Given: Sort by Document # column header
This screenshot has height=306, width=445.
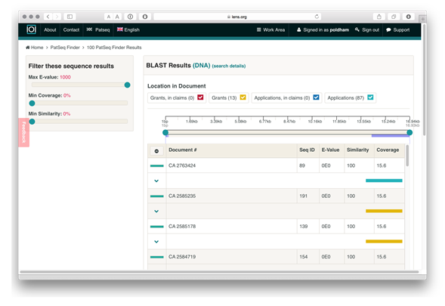Looking at the screenshot, I should 183,150.
